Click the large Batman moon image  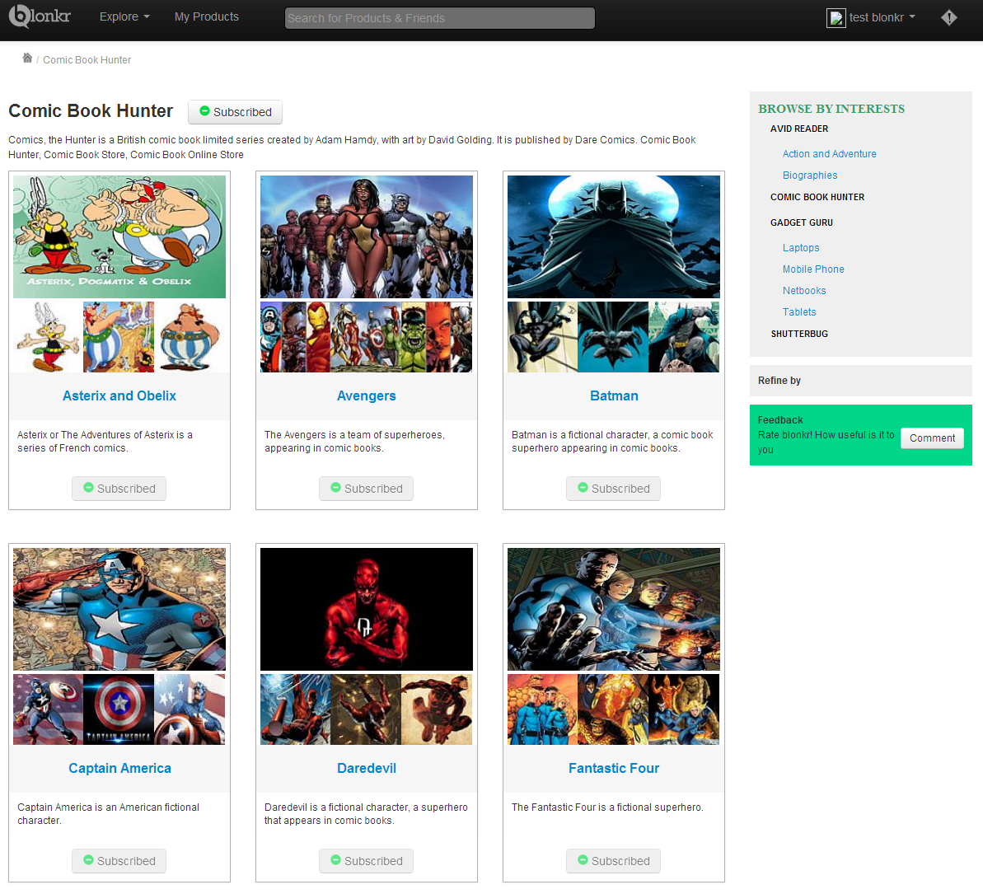(x=614, y=237)
